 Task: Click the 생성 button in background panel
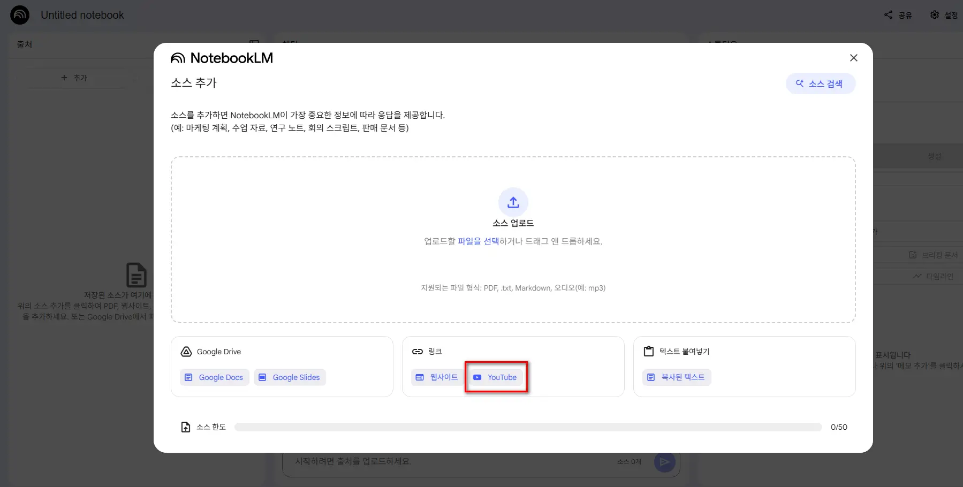coord(935,156)
